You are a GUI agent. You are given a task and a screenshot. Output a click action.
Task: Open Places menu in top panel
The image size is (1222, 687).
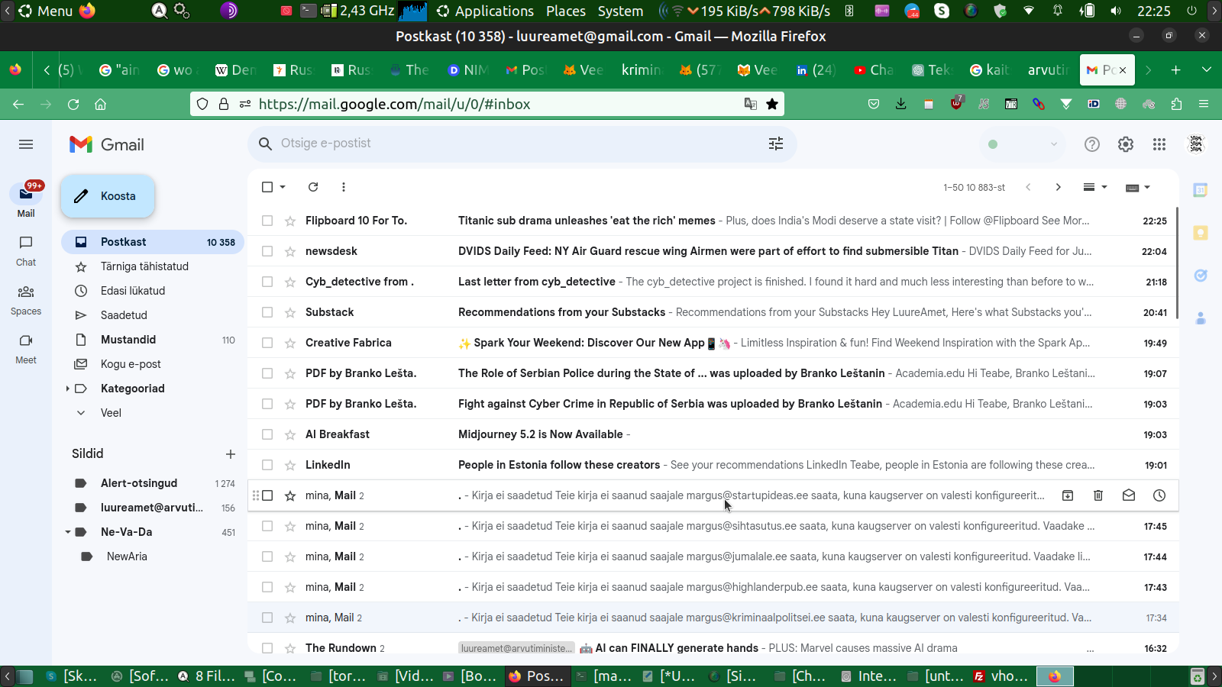(x=566, y=11)
